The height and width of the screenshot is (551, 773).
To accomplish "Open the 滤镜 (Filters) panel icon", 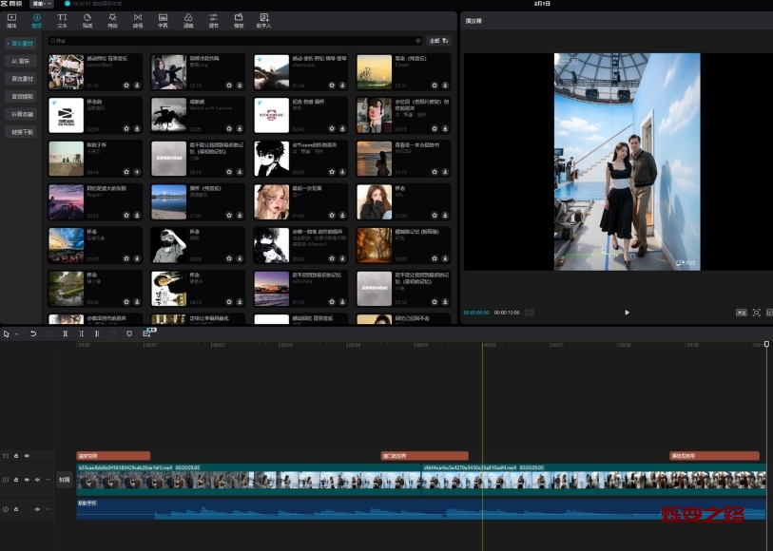I will pos(188,20).
